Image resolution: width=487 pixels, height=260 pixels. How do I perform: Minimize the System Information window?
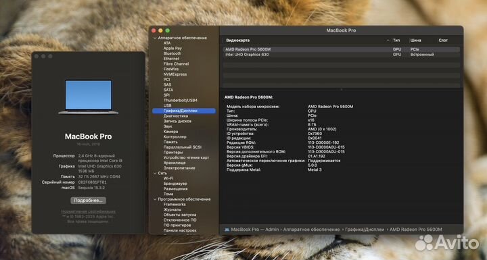[160, 30]
